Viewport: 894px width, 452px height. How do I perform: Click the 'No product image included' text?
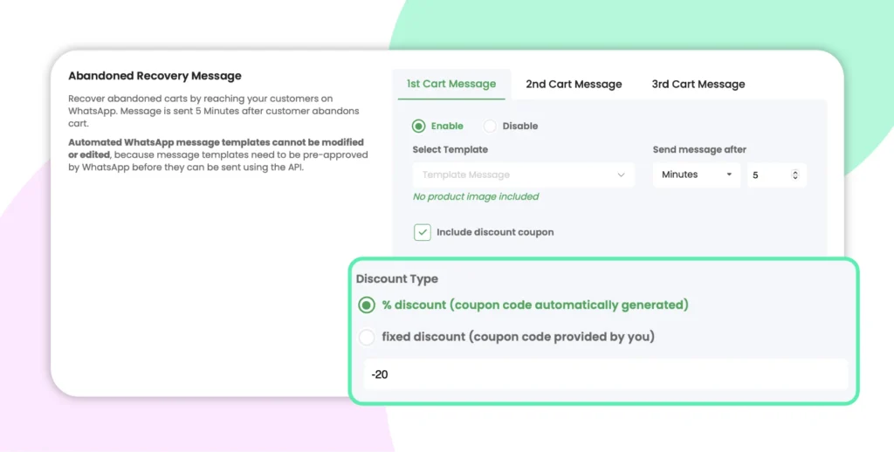[x=476, y=197]
